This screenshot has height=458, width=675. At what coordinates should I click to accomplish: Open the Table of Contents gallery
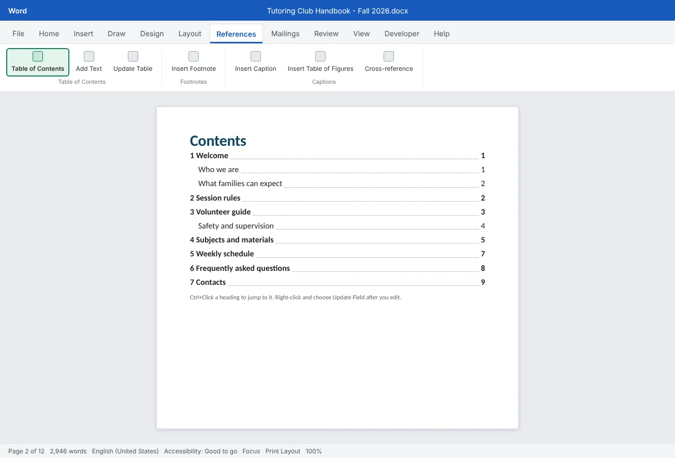coord(38,62)
